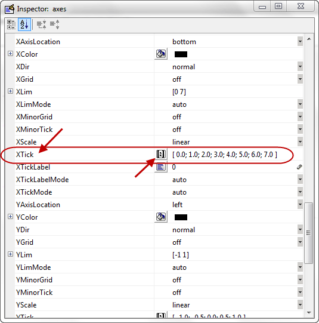Click XAxisLocation value 'bottom'
This screenshot has height=323, width=319.
tap(184, 42)
